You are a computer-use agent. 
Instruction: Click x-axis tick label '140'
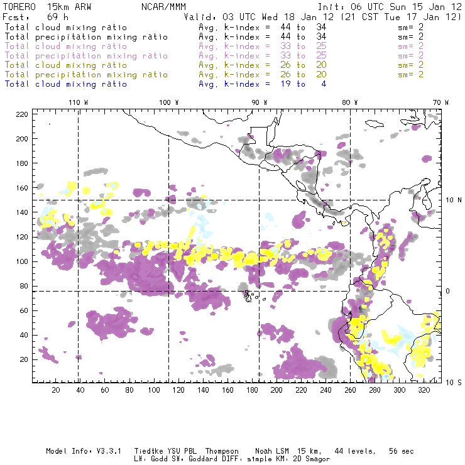coord(203,390)
